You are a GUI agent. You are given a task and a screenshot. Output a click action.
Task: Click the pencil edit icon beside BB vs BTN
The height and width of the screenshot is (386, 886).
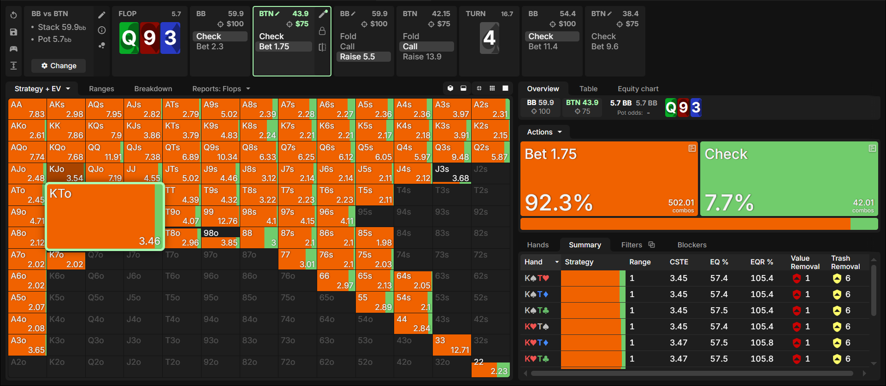[102, 15]
